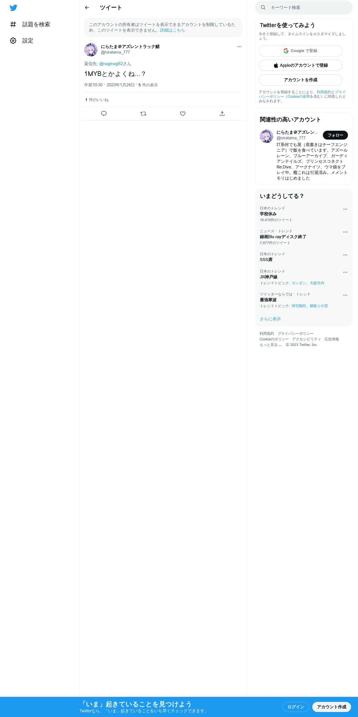Viewport: 358px width, 717px height.
Task: Click the Twitter bird logo
Action: pos(13,8)
